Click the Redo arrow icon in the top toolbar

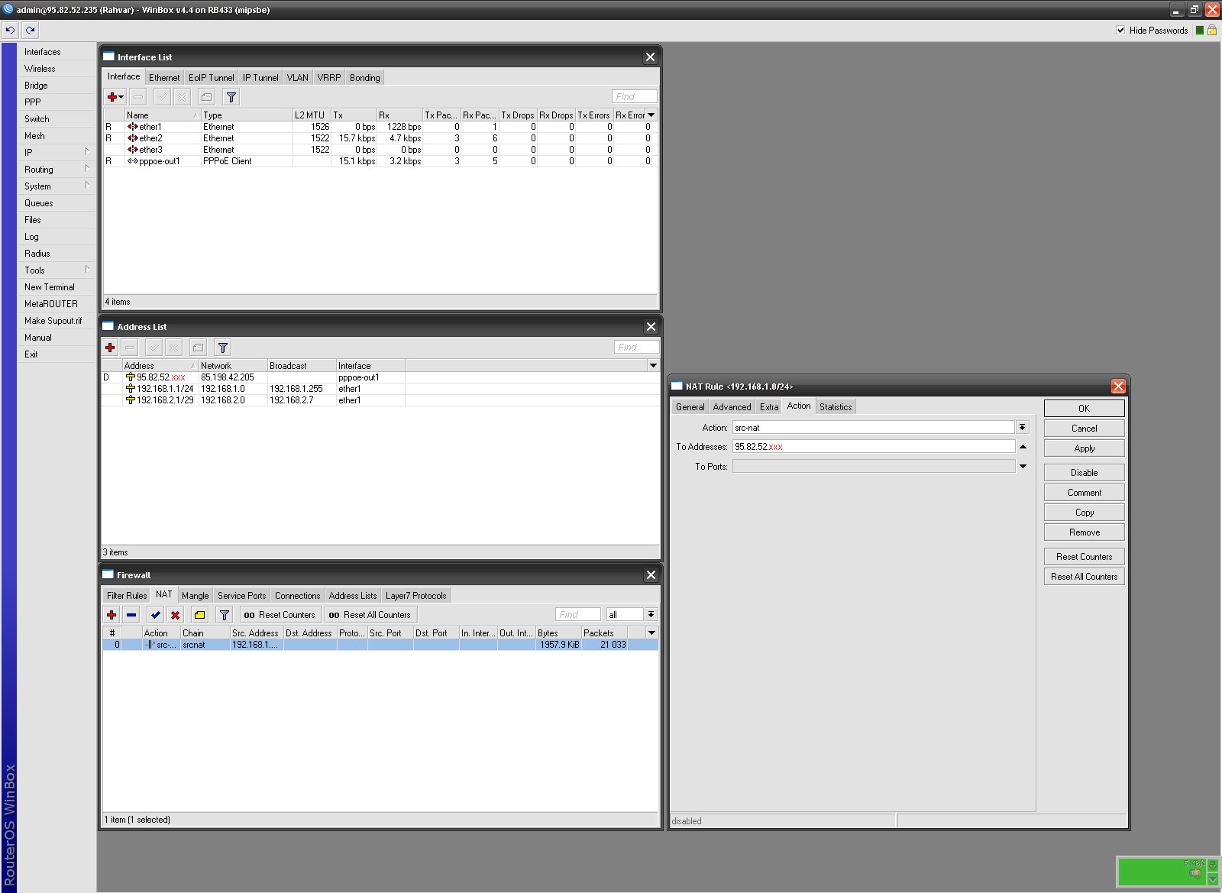30,31
